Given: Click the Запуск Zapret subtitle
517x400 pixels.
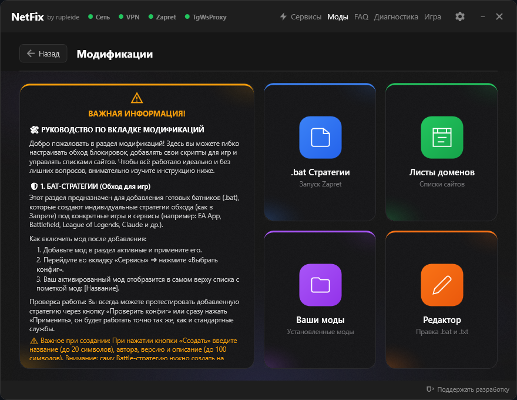Looking at the screenshot, I should [x=320, y=184].
